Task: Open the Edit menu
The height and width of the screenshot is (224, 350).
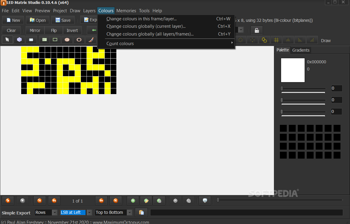Action: coord(16,11)
